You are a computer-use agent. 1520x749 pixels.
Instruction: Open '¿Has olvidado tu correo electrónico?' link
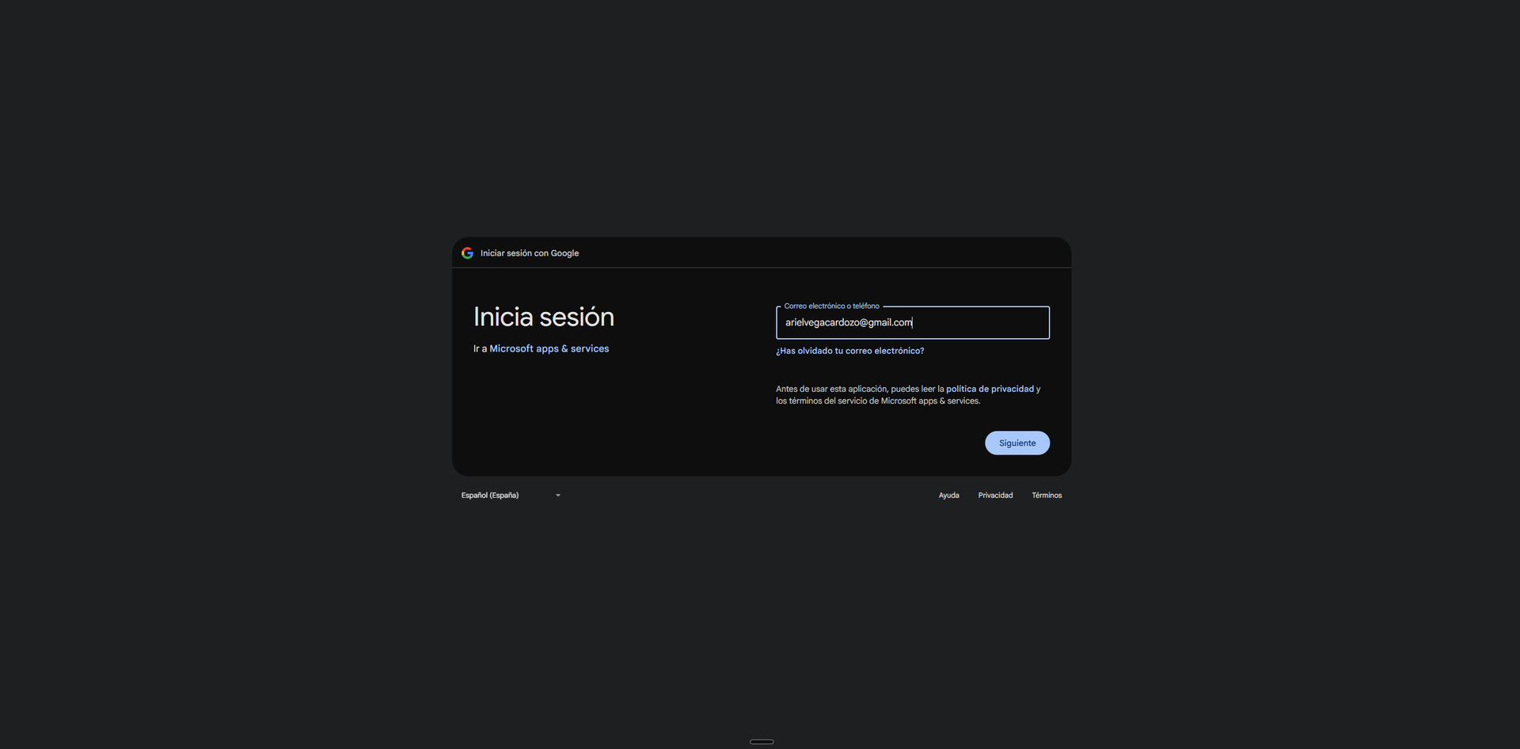pos(849,351)
